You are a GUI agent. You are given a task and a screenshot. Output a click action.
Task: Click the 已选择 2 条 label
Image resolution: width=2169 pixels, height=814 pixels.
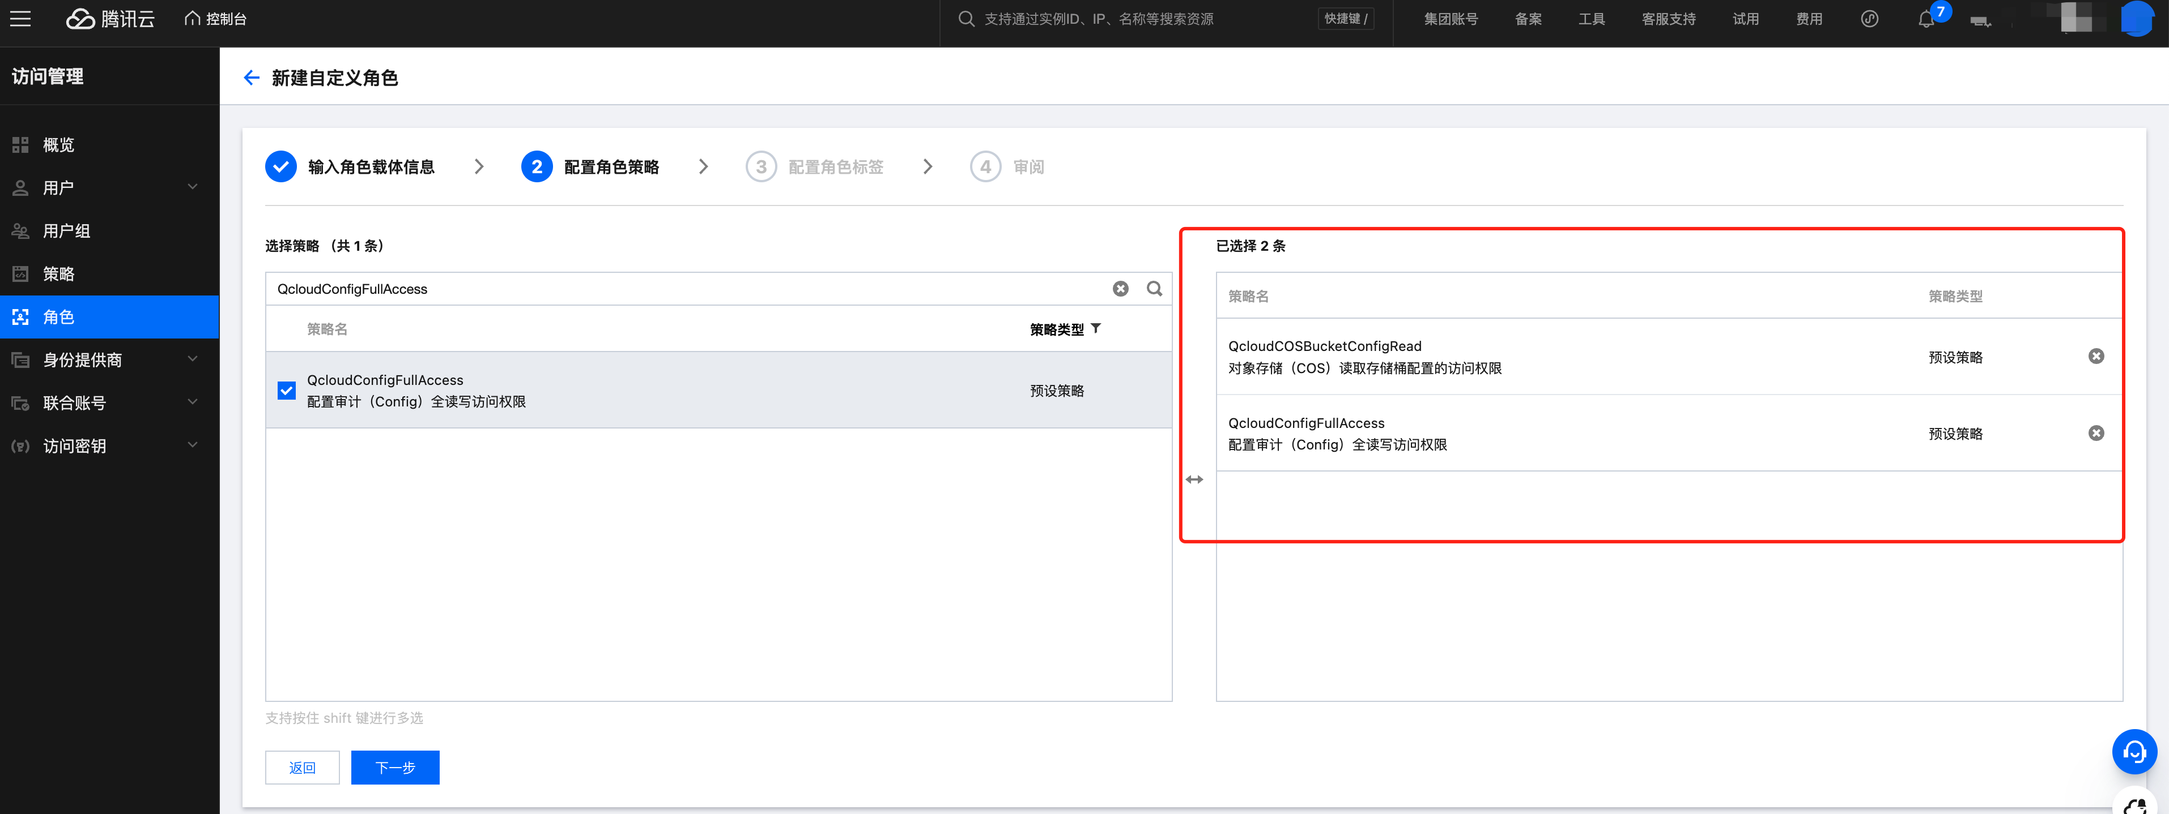(x=1251, y=246)
